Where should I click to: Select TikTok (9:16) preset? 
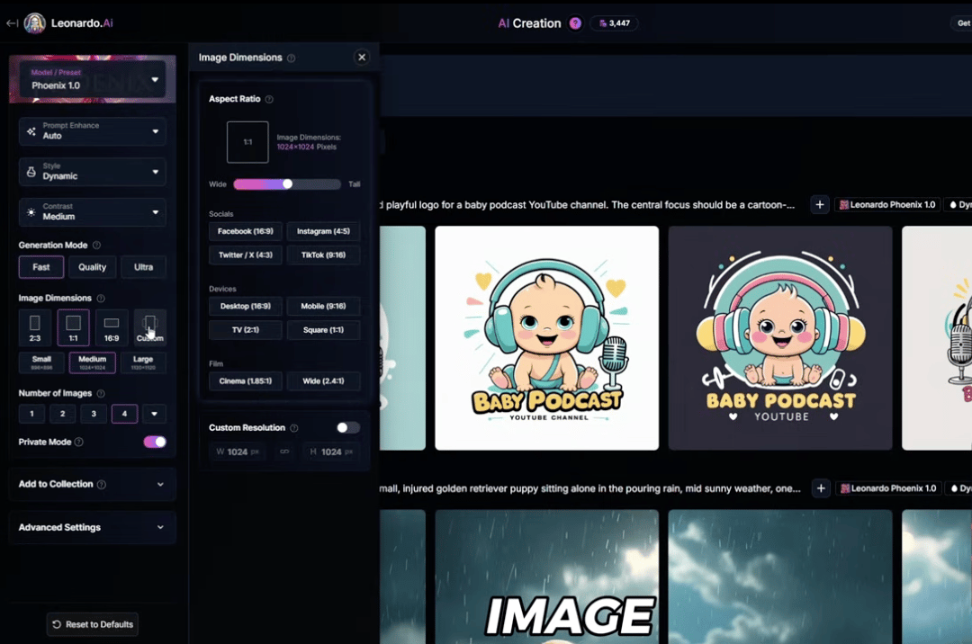(x=324, y=255)
